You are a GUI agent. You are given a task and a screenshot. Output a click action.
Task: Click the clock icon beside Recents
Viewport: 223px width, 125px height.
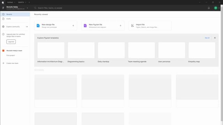tap(3, 14)
